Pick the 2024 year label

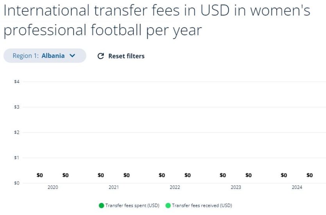click(x=297, y=188)
